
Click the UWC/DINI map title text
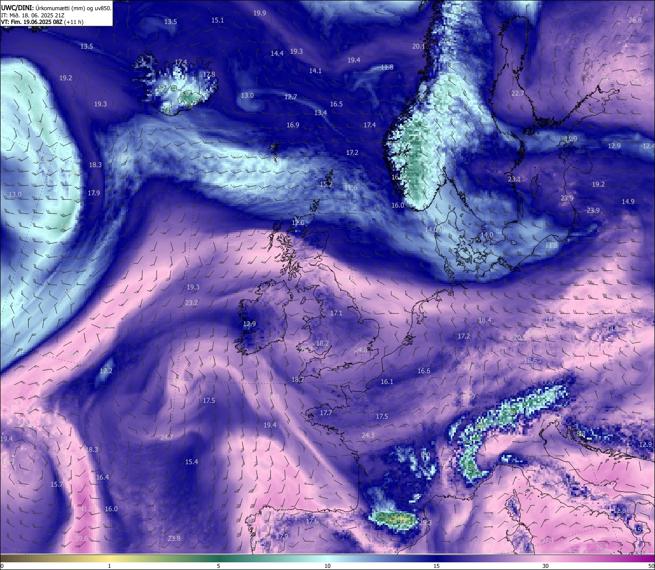pos(56,8)
